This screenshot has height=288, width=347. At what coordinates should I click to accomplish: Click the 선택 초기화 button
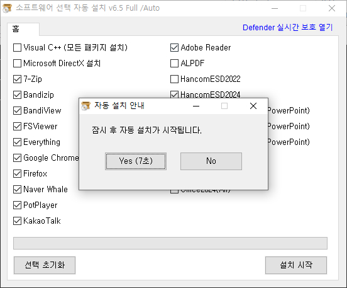point(45,265)
